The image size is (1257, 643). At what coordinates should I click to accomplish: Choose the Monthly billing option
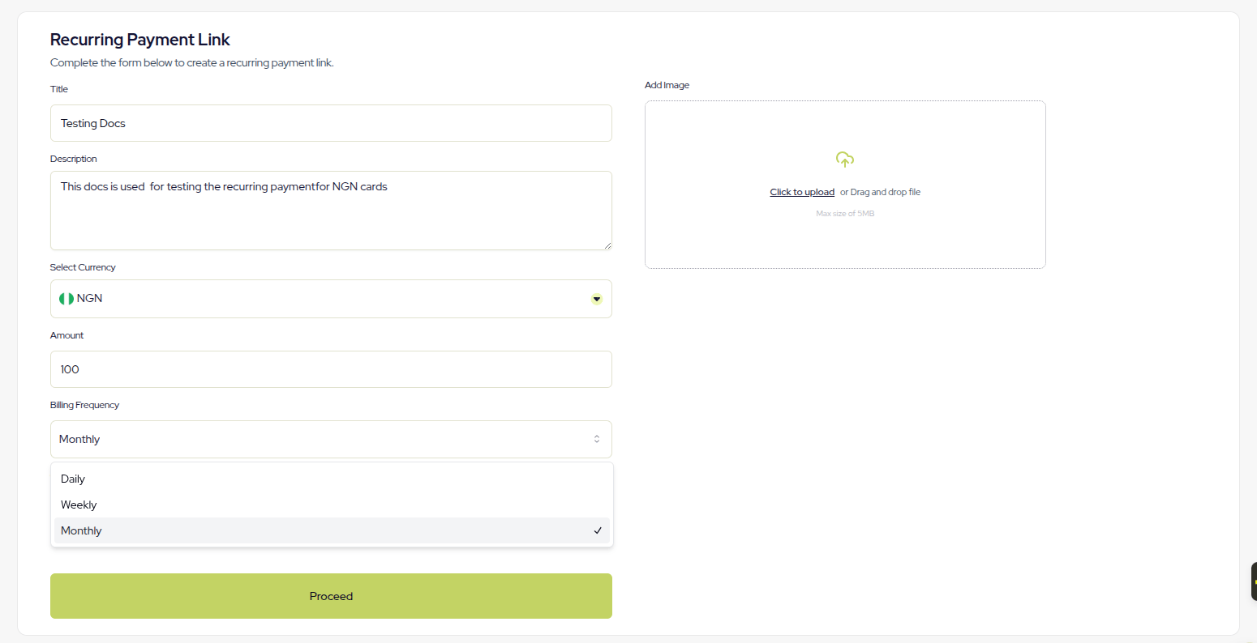(332, 530)
